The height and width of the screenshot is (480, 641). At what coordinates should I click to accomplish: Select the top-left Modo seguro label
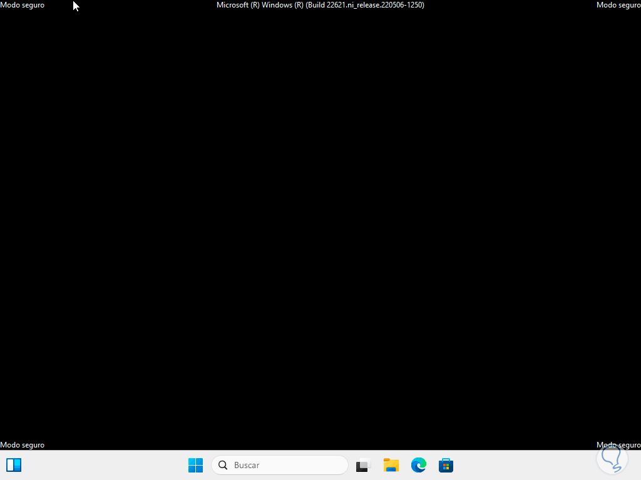click(x=22, y=5)
